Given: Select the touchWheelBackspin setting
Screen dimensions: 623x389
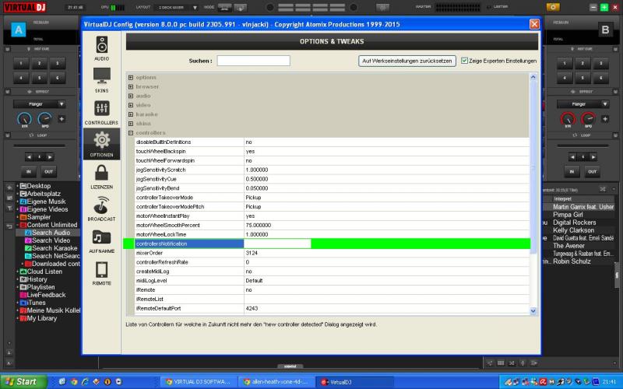Looking at the screenshot, I should 161,151.
